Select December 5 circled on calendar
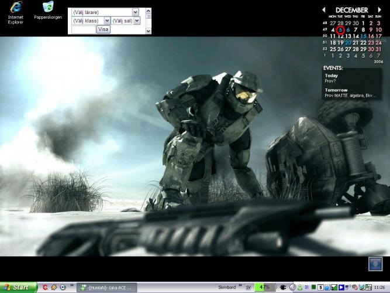Image resolution: width=390 pixels, height=293 pixels. pyautogui.click(x=340, y=29)
